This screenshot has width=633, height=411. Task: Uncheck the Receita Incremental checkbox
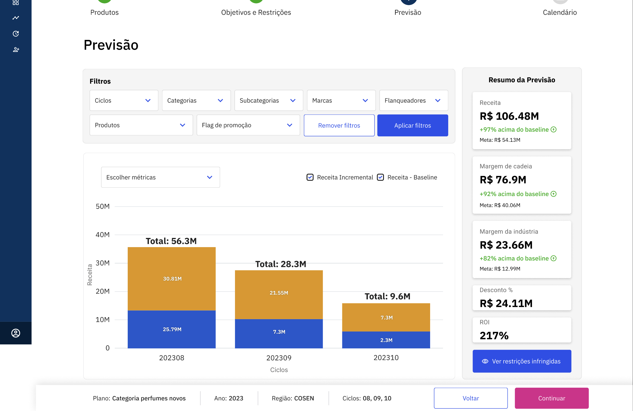pos(310,177)
